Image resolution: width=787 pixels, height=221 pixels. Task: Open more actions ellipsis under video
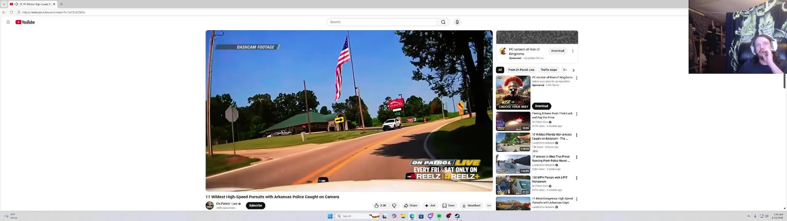(489, 206)
